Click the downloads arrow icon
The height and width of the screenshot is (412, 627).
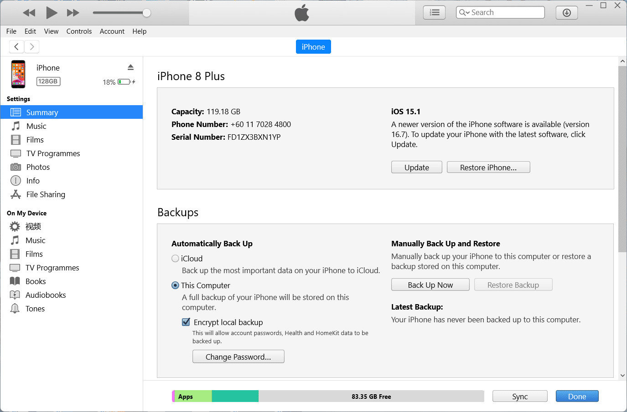(567, 13)
